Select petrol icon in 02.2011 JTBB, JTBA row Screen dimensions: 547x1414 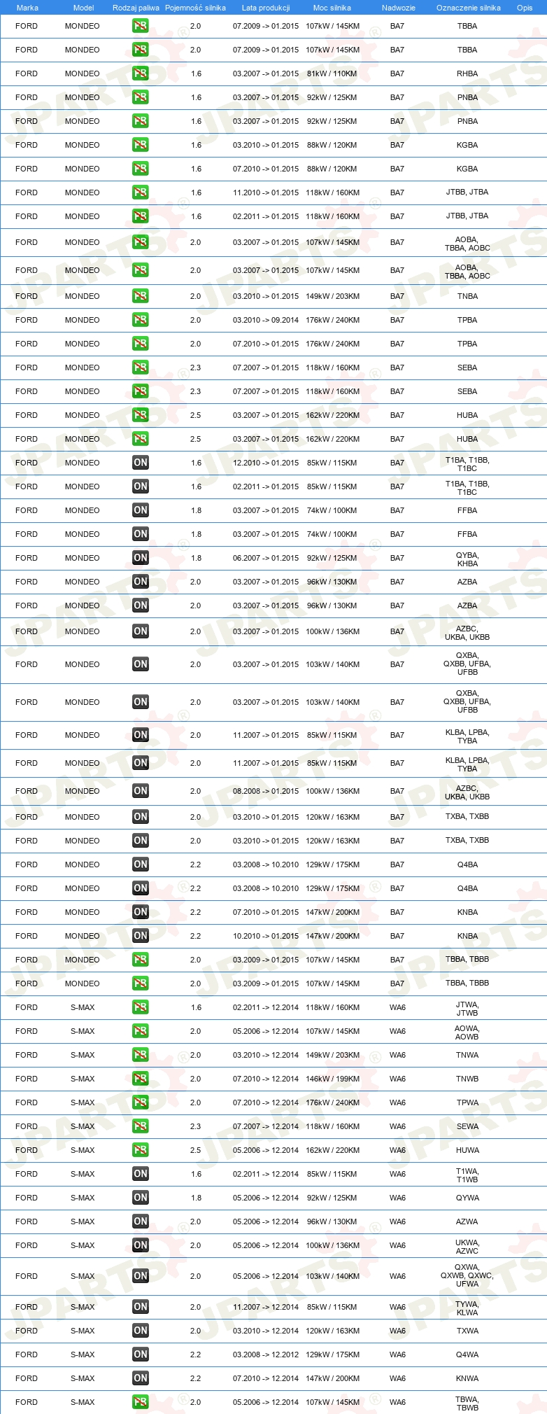coord(141,216)
